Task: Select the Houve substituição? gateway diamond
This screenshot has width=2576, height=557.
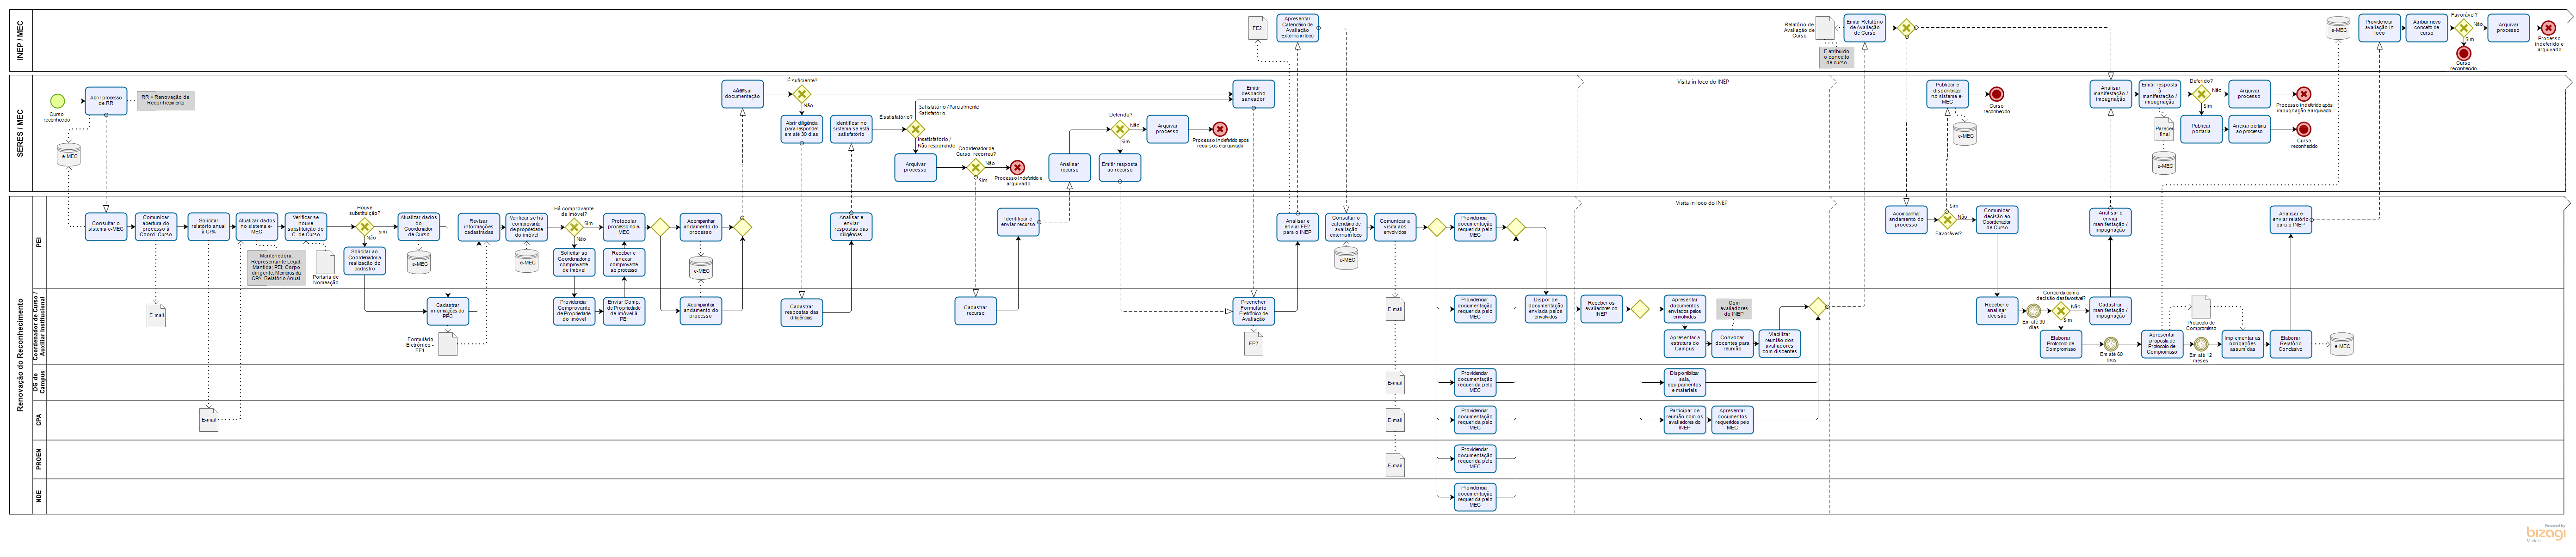Action: 364,227
